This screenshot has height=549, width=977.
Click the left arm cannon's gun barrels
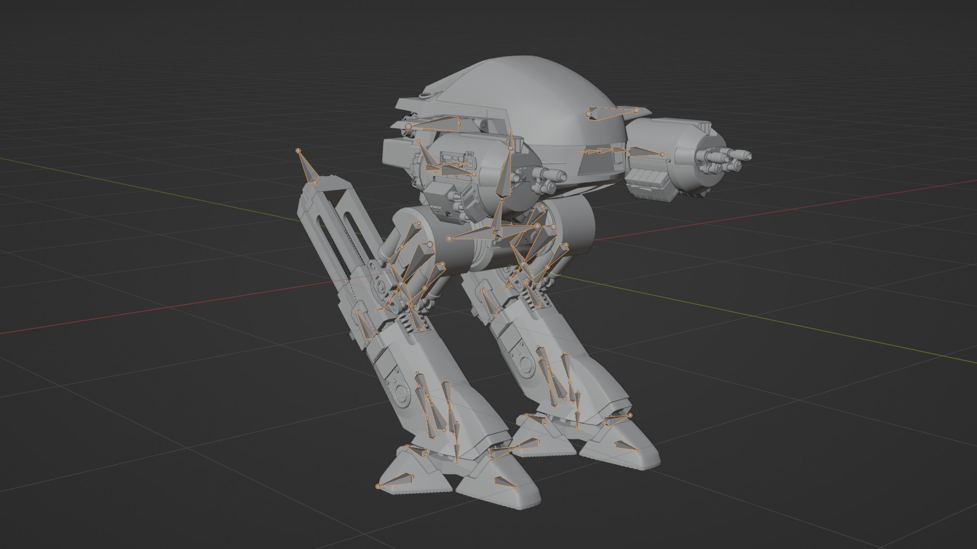click(x=547, y=180)
